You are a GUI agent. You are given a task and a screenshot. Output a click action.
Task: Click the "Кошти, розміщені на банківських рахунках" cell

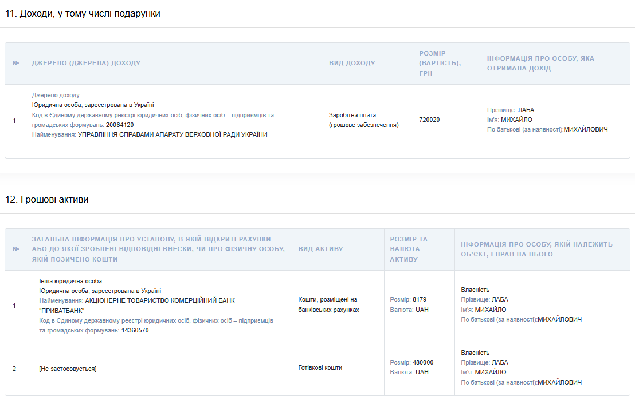328,304
